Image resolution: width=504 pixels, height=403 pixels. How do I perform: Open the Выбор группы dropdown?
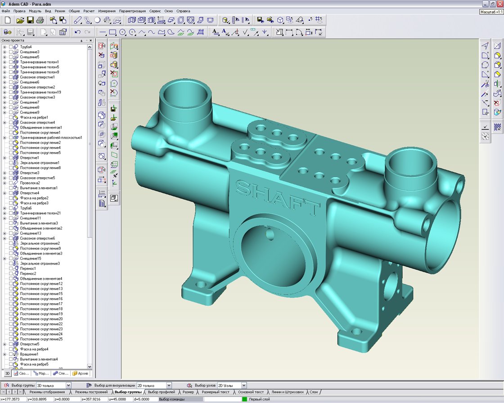tap(68, 385)
